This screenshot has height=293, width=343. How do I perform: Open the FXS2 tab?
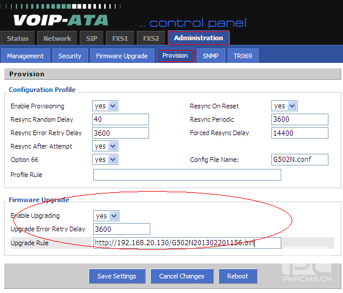click(x=151, y=38)
